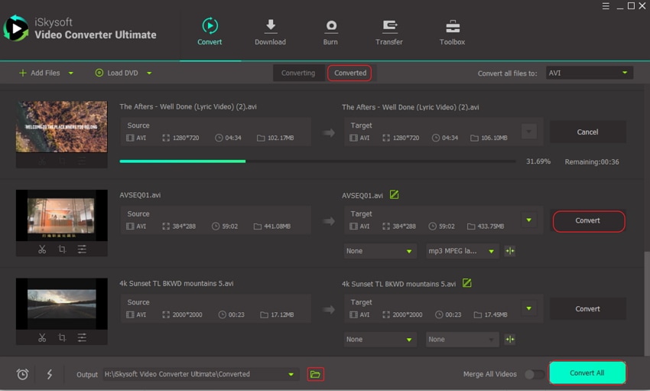Open the hamburger menu icon

click(606, 6)
